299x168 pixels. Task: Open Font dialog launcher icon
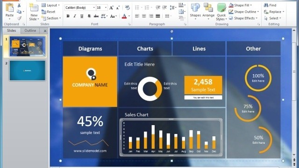coord(129,24)
